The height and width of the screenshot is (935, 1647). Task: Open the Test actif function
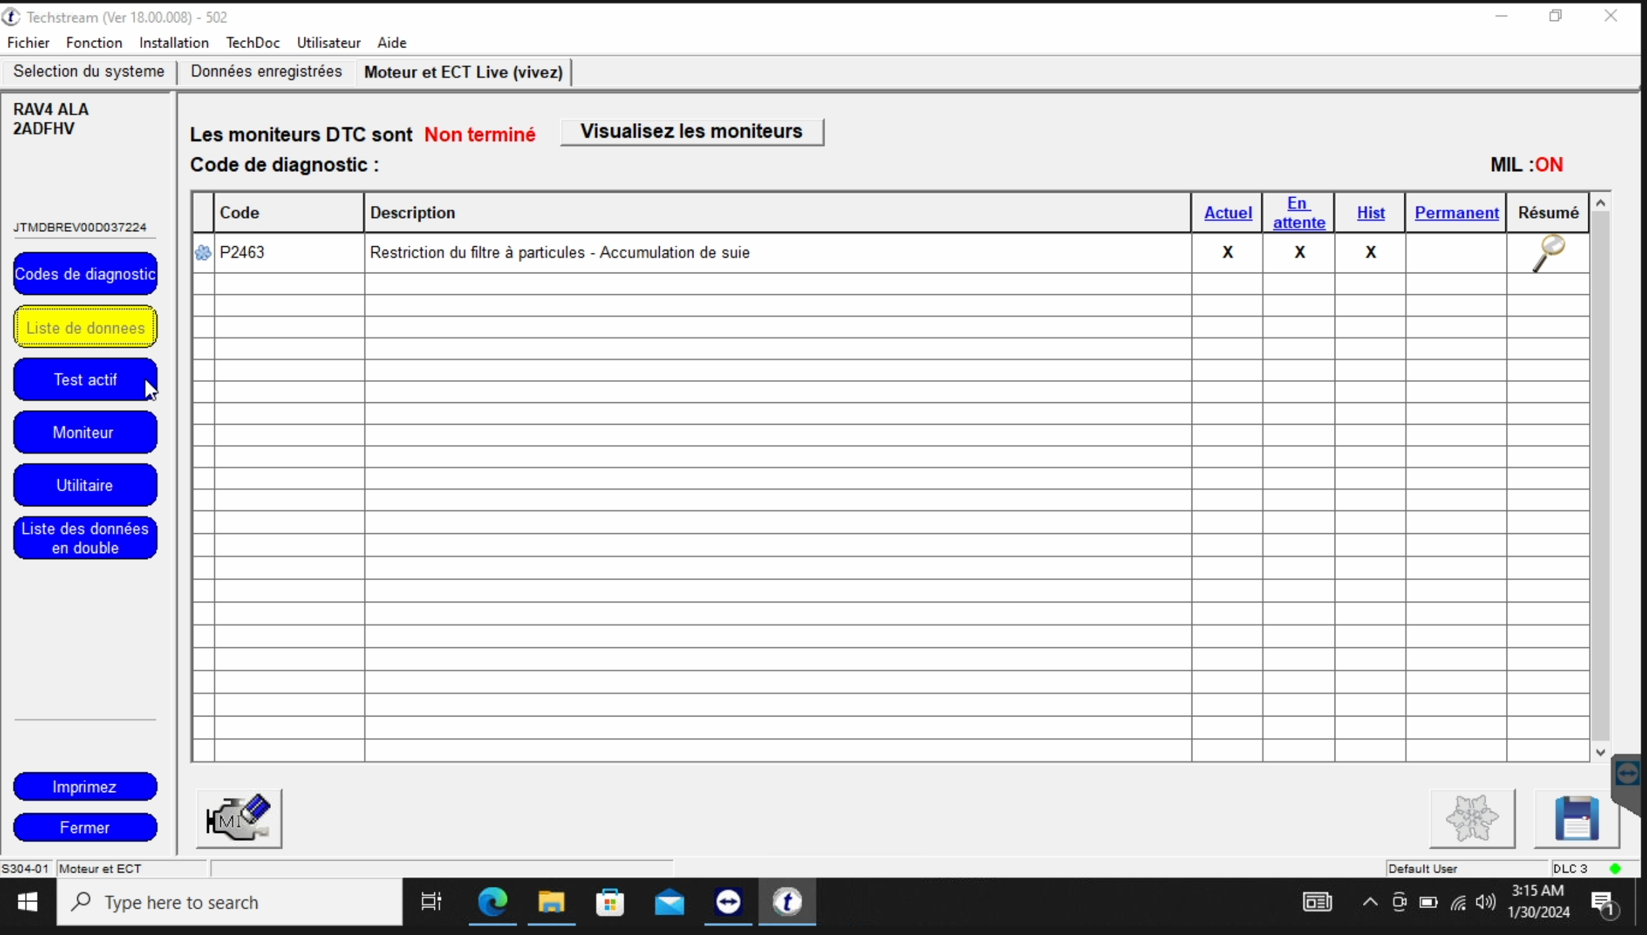pyautogui.click(x=85, y=380)
